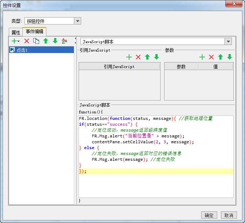The height and width of the screenshot is (223, 245).
Task: Click the 按钮控件 type field
Action: [49, 21]
